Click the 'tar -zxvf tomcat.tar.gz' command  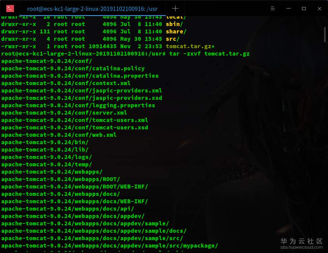(209, 54)
